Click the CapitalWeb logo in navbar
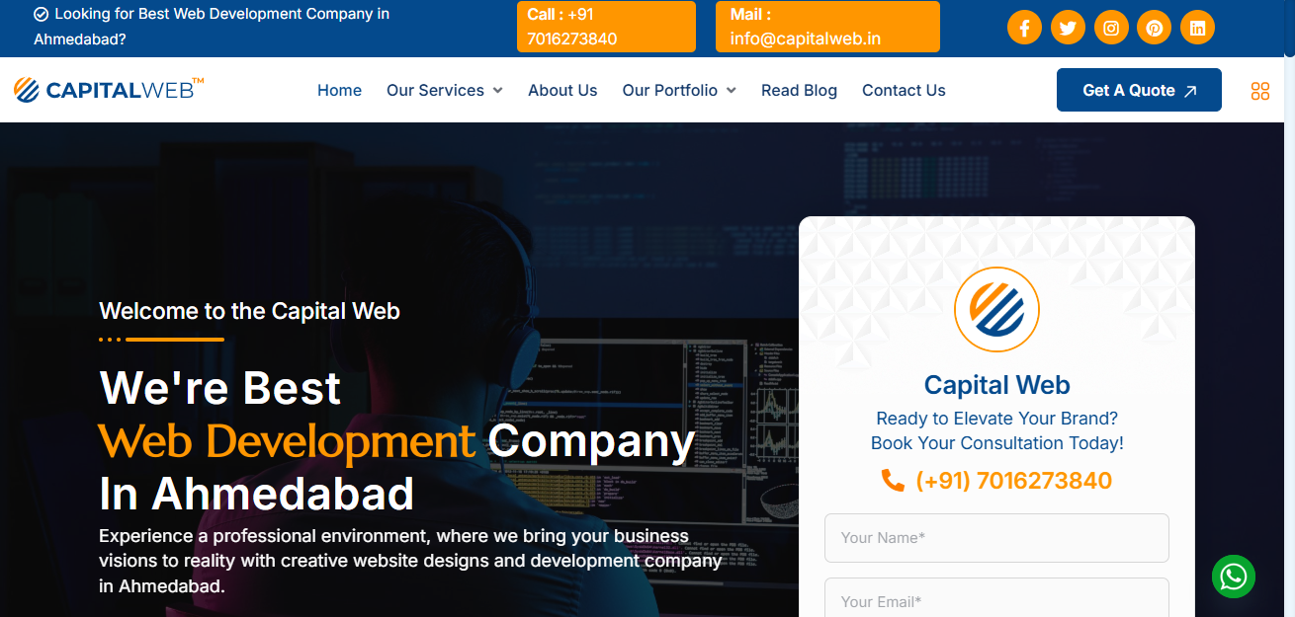The height and width of the screenshot is (617, 1295). (109, 90)
